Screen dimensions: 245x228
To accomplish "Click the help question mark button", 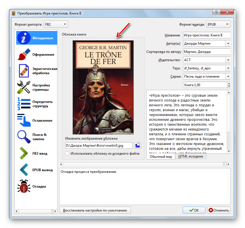I will (x=217, y=12).
